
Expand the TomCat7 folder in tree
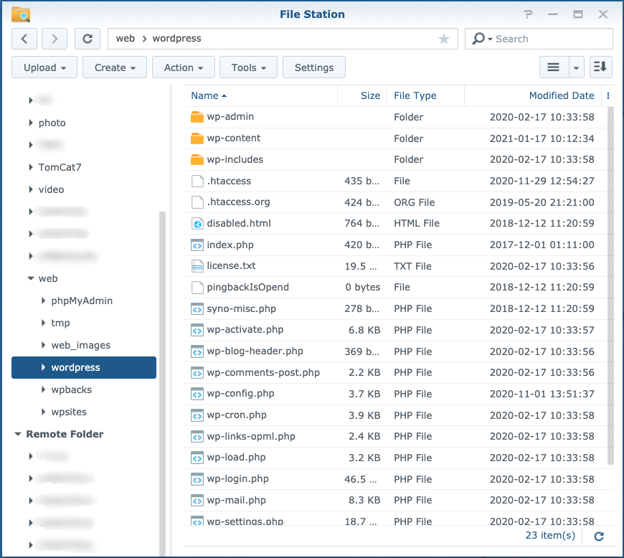click(31, 167)
